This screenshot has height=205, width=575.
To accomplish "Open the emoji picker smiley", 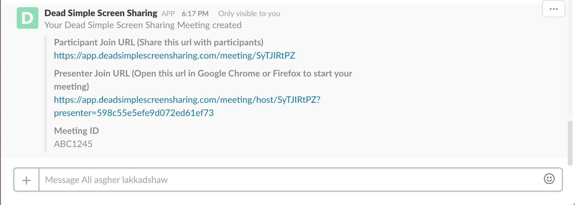I will (x=549, y=179).
